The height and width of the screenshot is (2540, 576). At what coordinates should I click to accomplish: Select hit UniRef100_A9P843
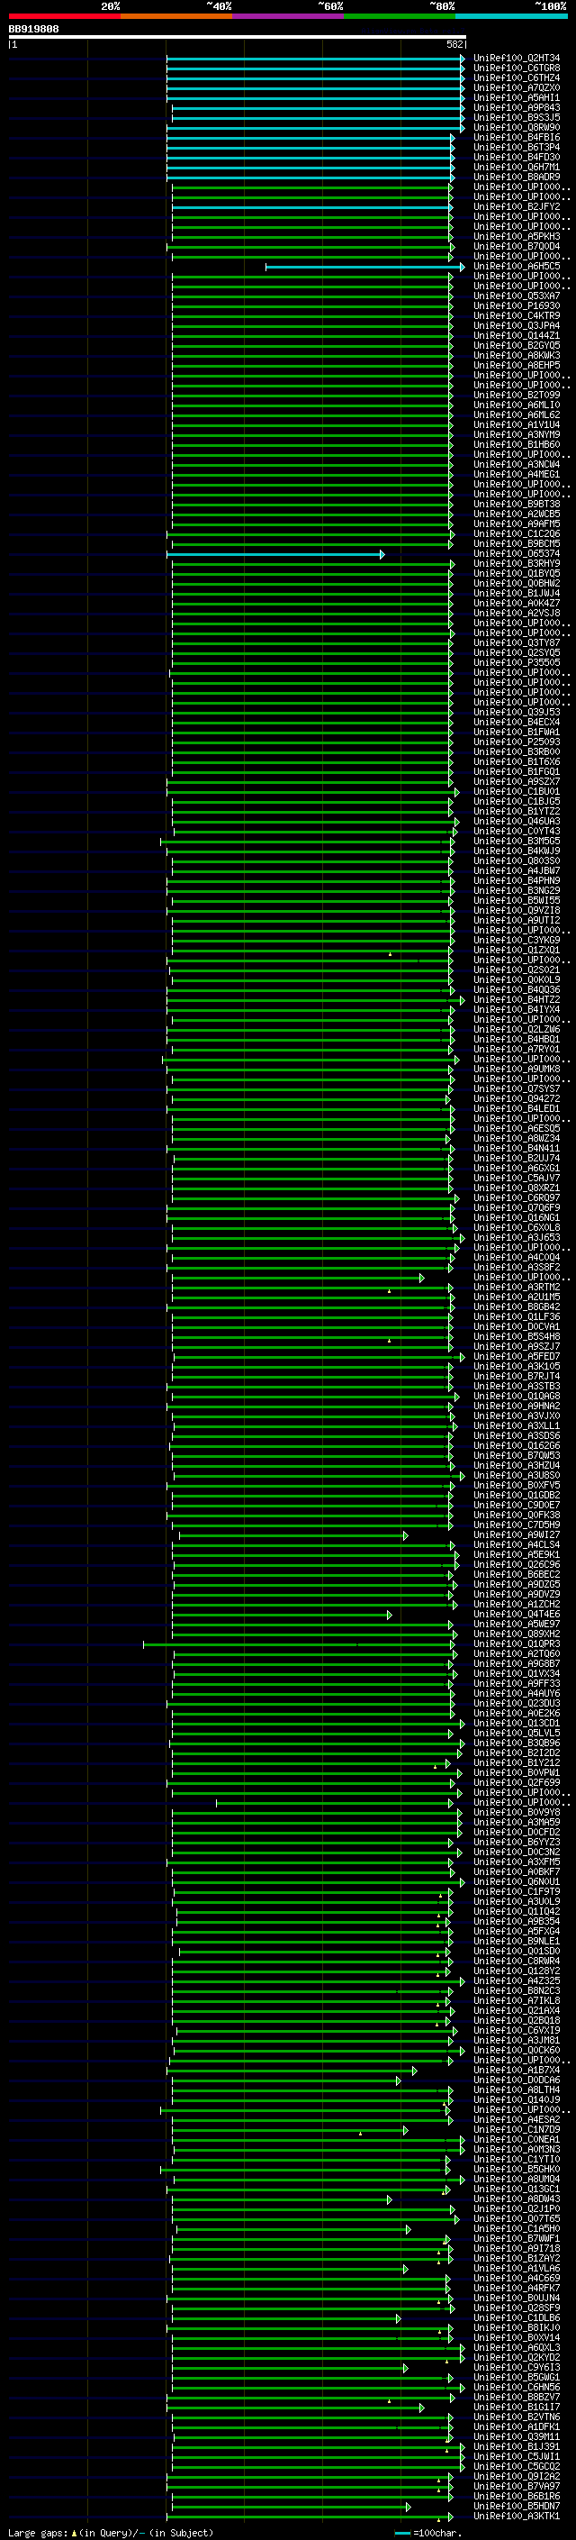pyautogui.click(x=517, y=107)
